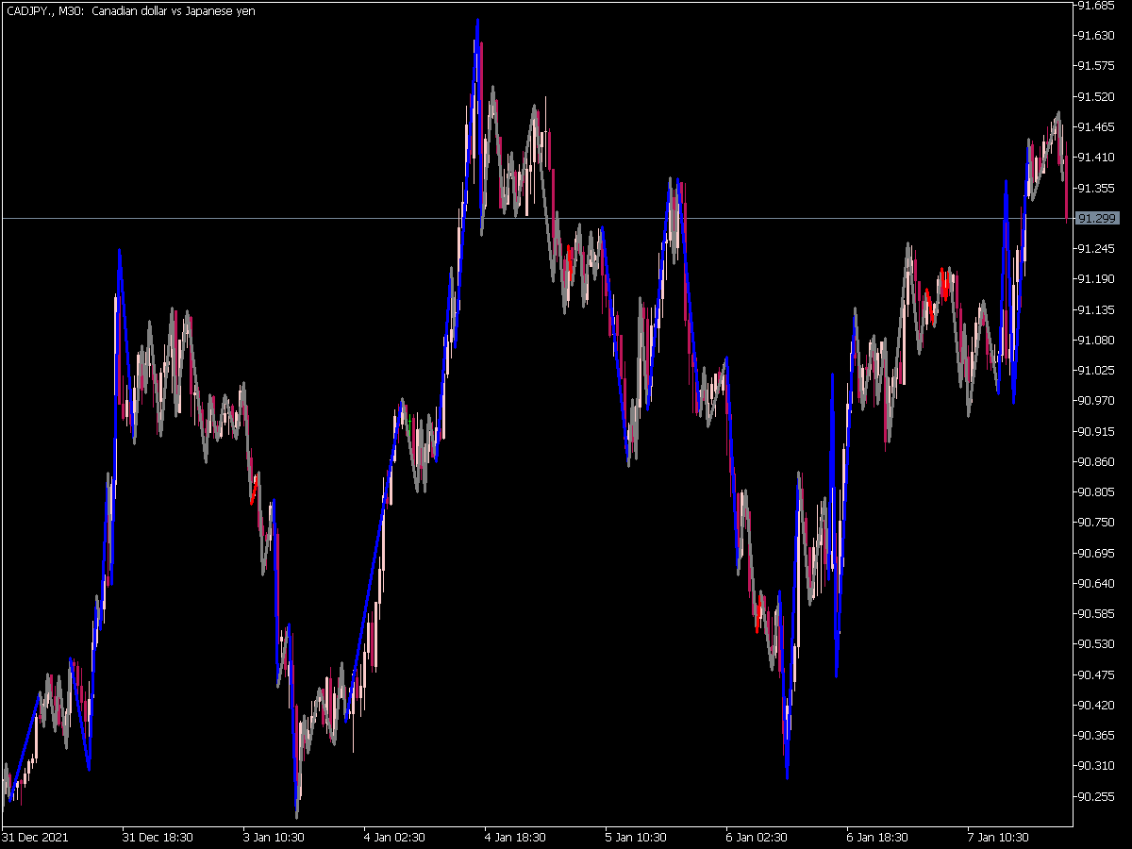The height and width of the screenshot is (849, 1132).
Task: Click the 91.355 price axis label
Action: [1094, 188]
